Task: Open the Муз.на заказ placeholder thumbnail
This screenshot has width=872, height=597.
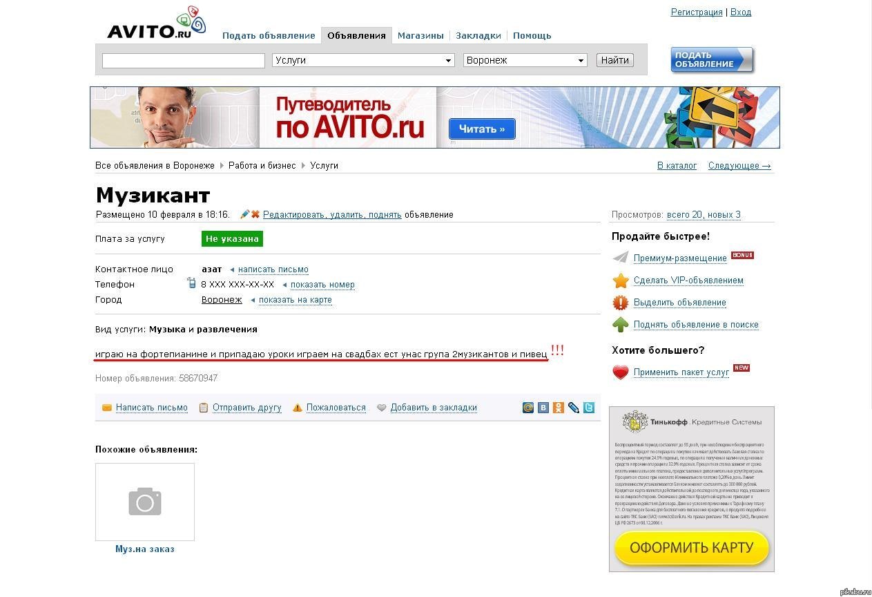Action: (145, 502)
